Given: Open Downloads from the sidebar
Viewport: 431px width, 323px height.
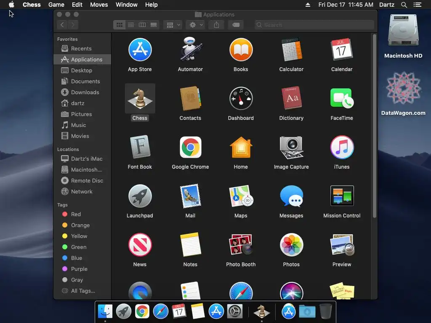Looking at the screenshot, I should (82, 92).
